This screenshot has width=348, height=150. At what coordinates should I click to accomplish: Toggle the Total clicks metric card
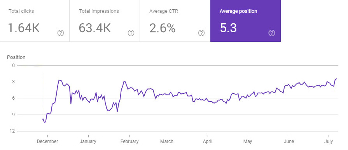click(x=35, y=21)
